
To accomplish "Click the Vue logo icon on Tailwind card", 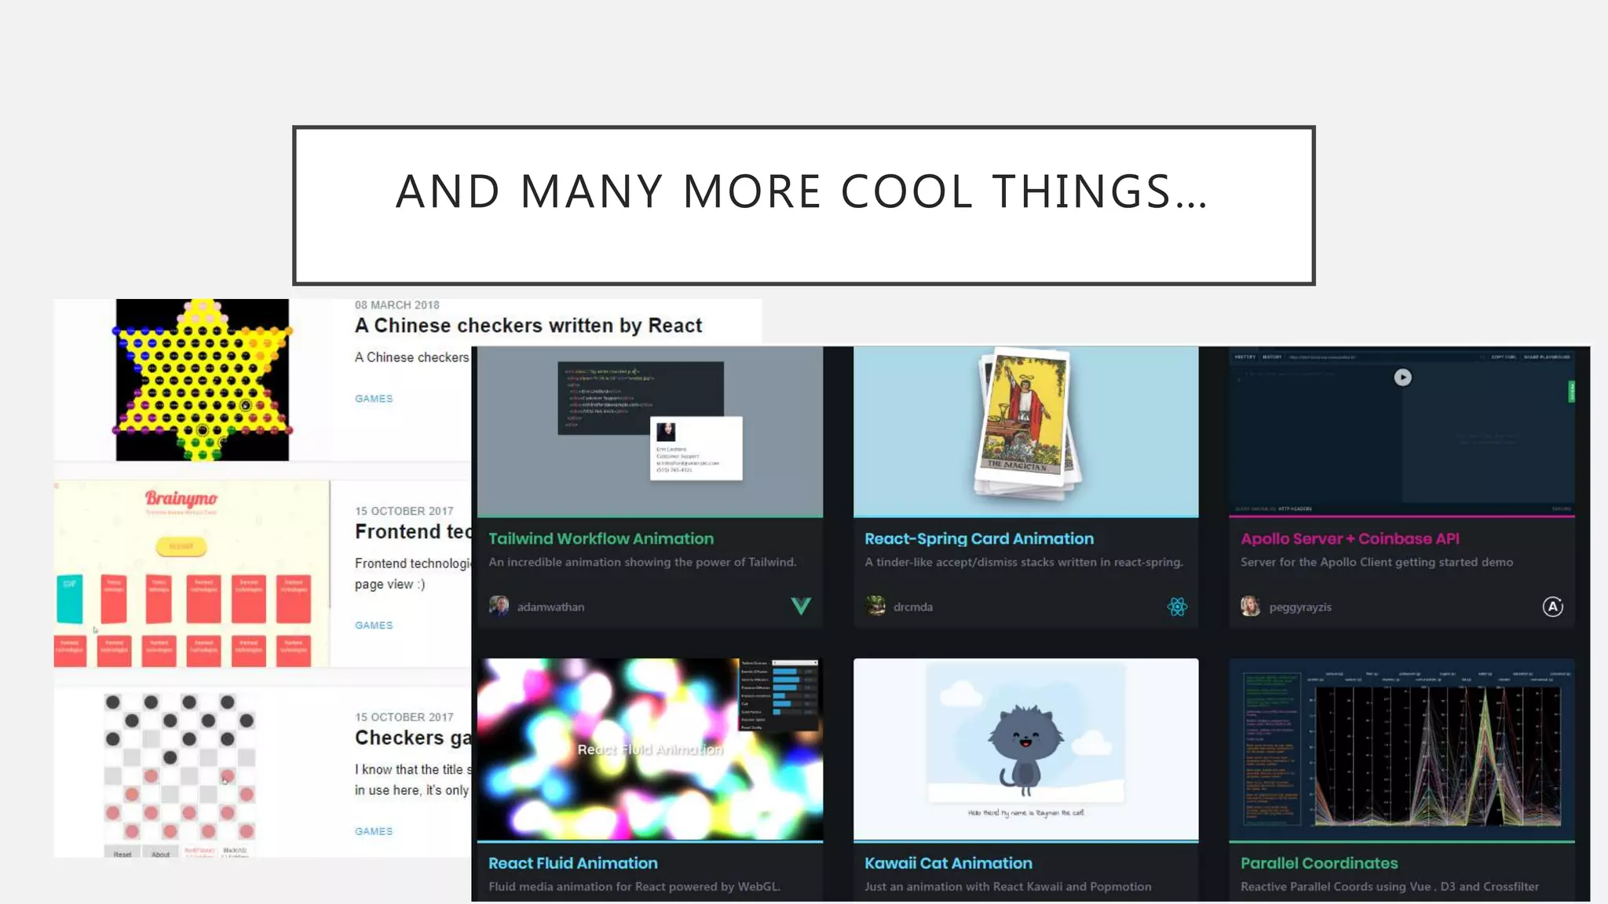I will click(x=801, y=606).
